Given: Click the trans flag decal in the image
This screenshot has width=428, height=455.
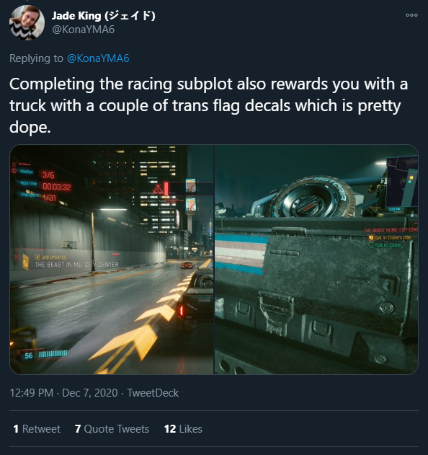Looking at the screenshot, I should [x=241, y=254].
